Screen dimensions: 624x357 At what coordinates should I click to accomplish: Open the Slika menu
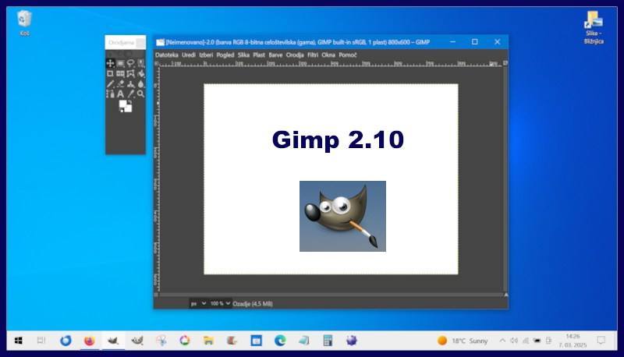point(243,55)
